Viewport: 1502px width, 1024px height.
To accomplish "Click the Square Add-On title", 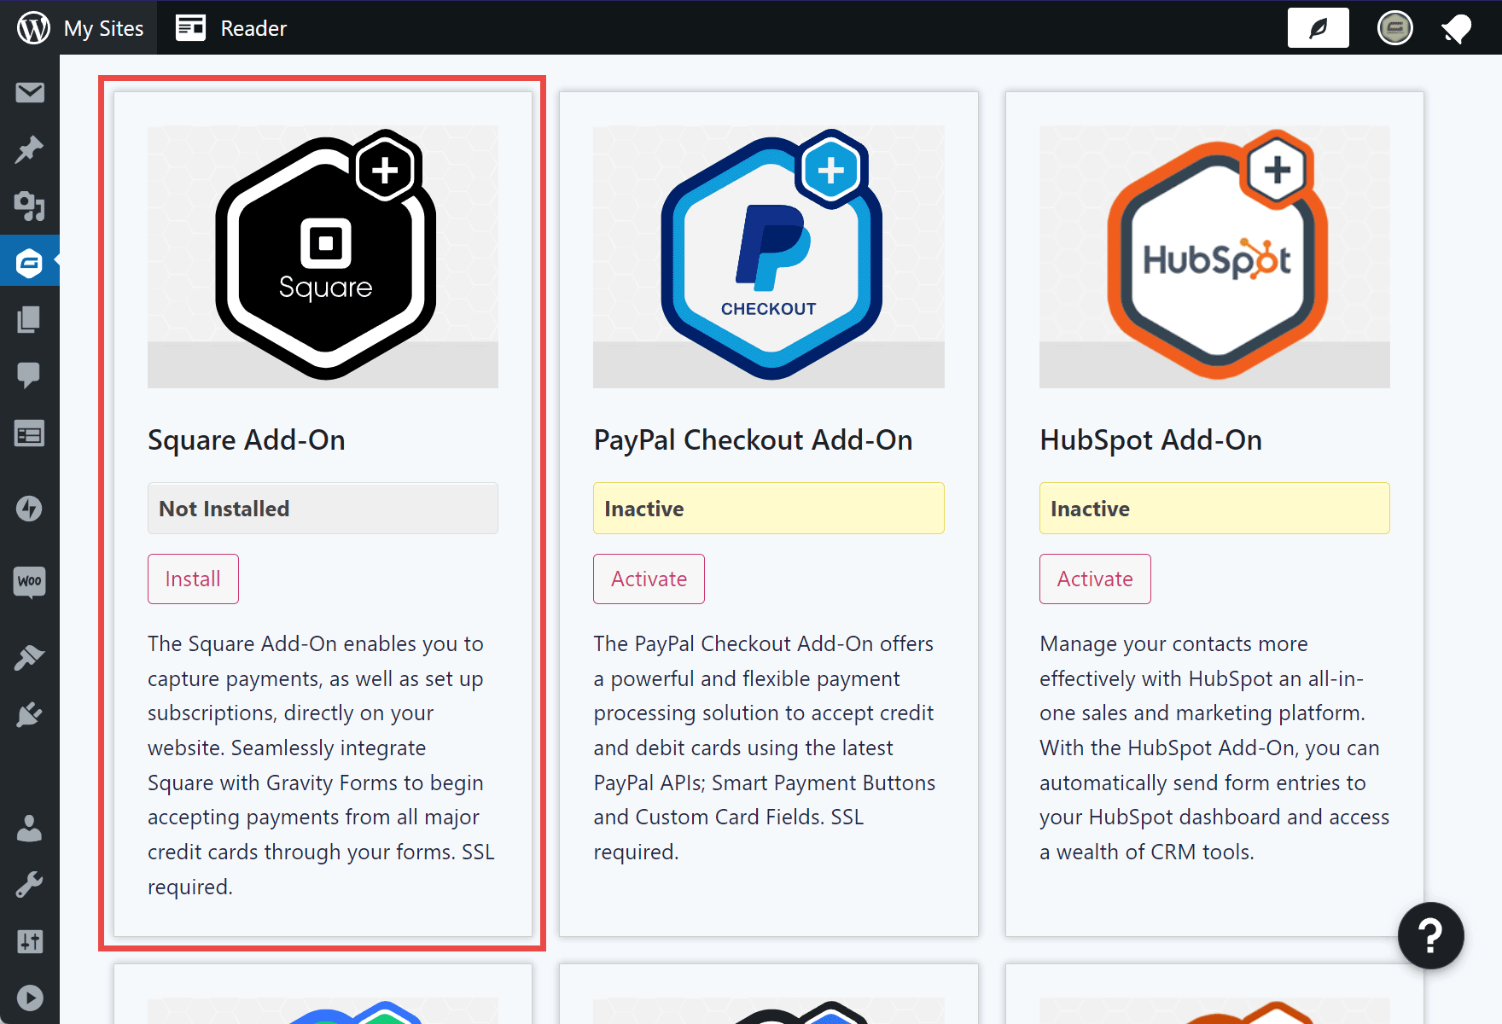I will tap(247, 440).
